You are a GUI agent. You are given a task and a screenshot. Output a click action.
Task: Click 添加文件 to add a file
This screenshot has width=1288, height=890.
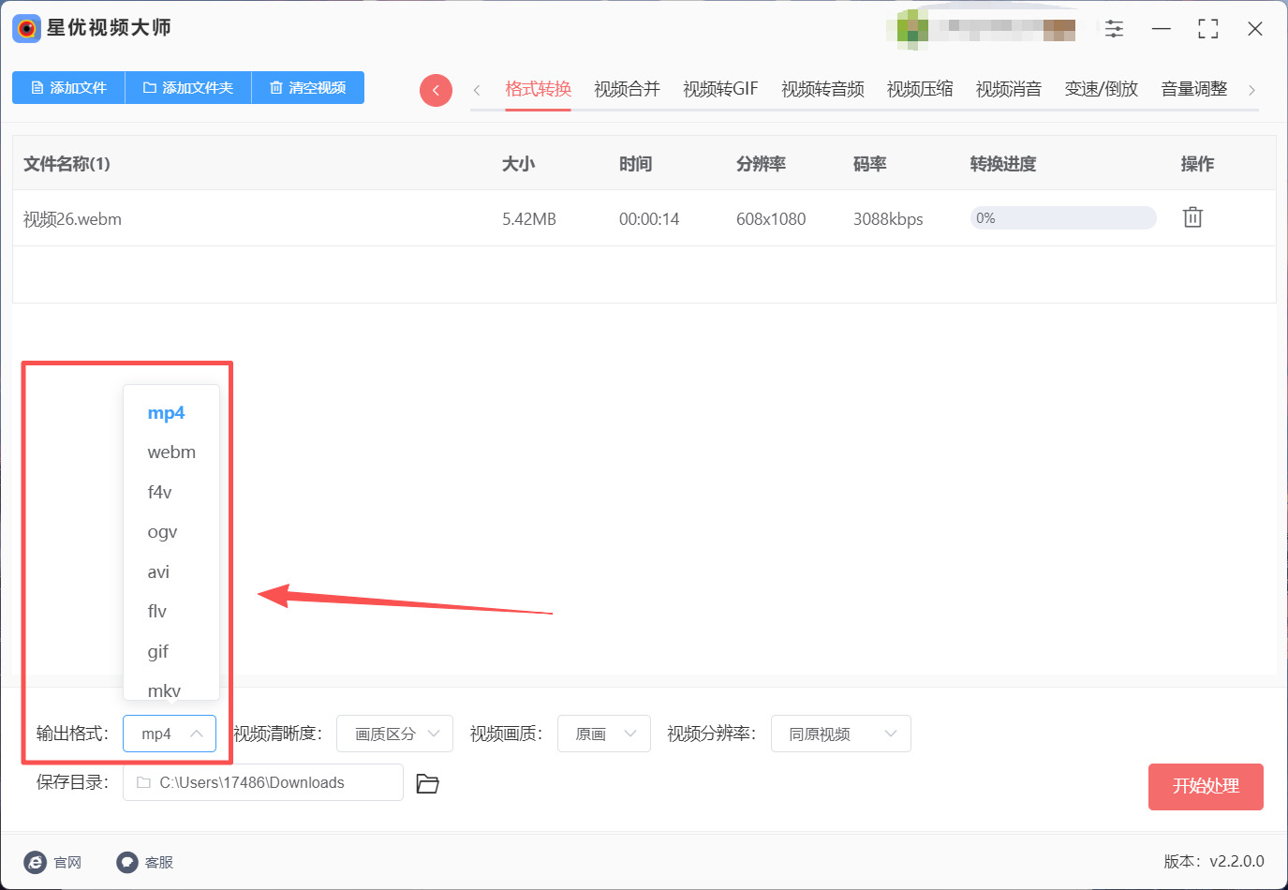pyautogui.click(x=68, y=87)
